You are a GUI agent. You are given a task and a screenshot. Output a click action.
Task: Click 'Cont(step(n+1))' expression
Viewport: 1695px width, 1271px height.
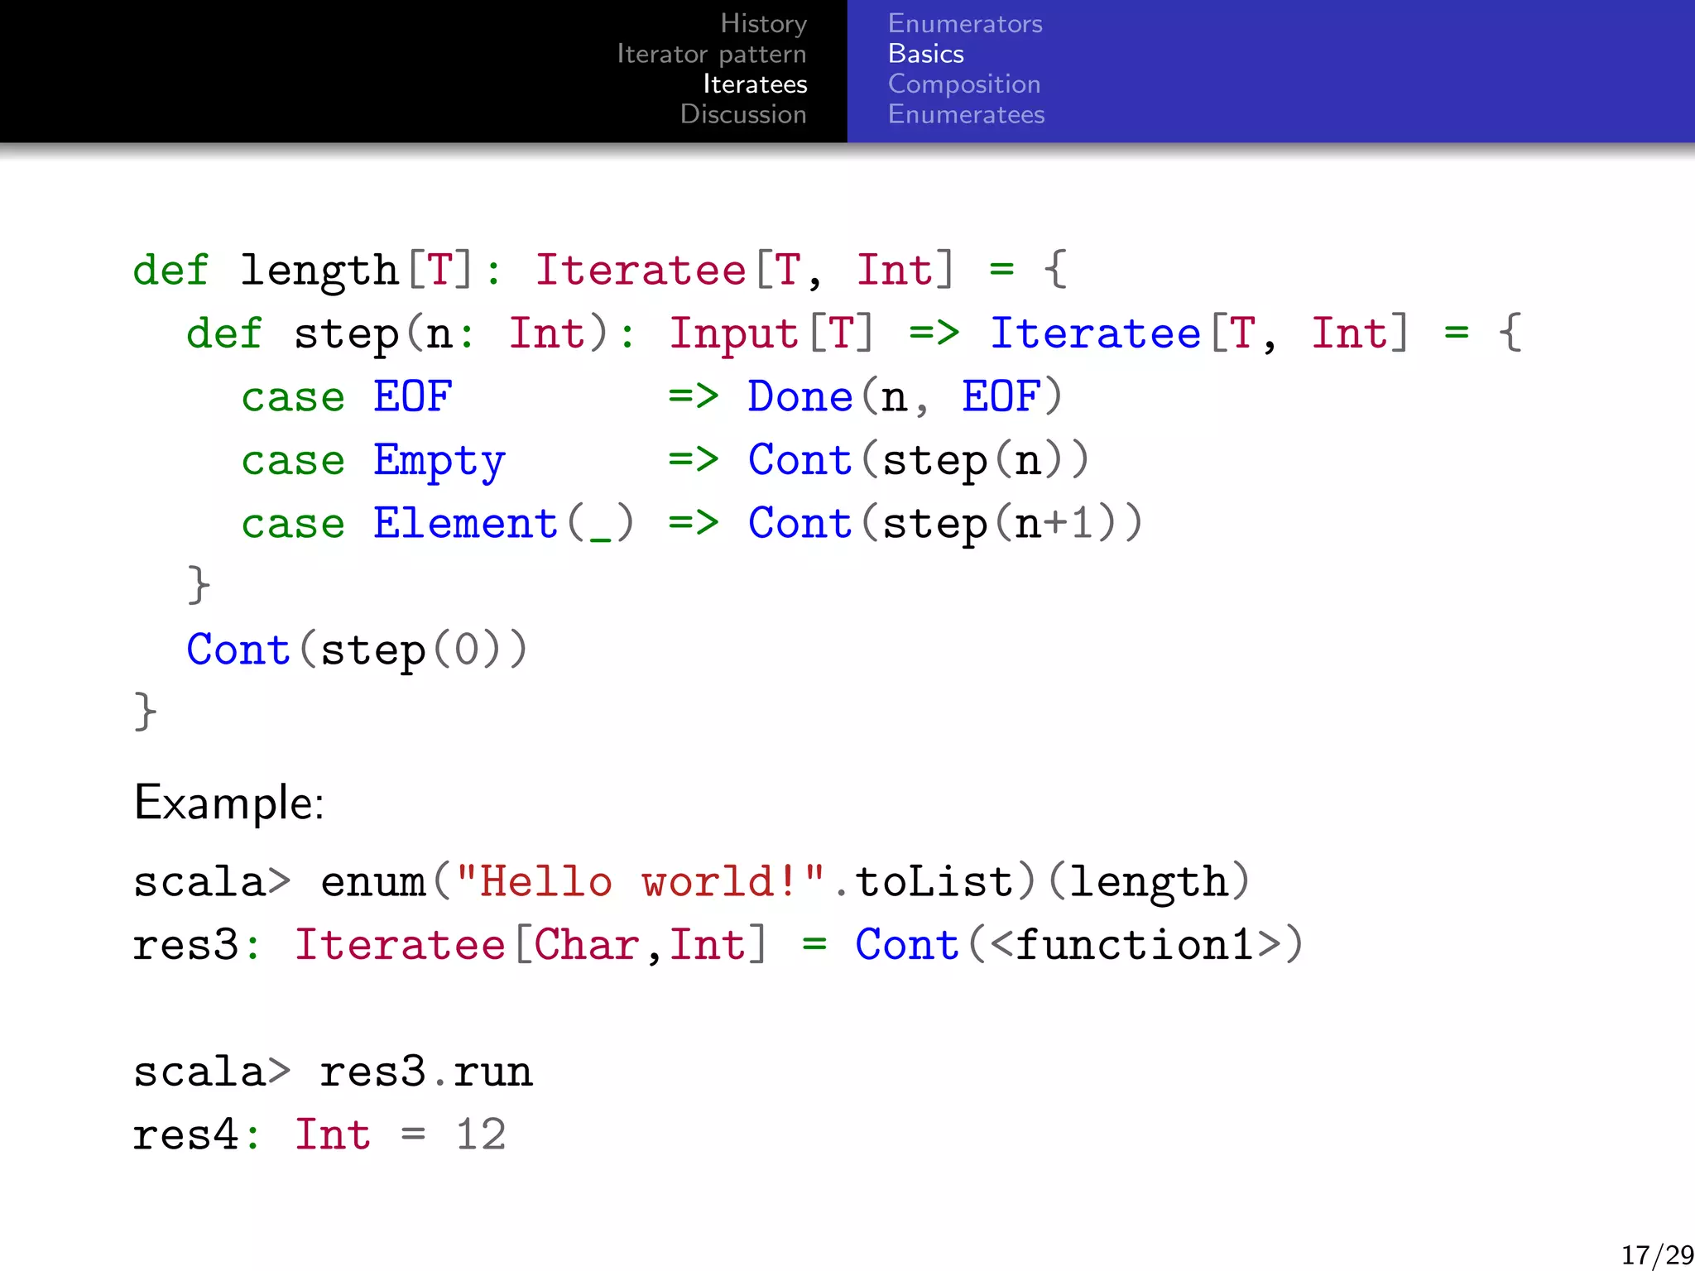[945, 524]
